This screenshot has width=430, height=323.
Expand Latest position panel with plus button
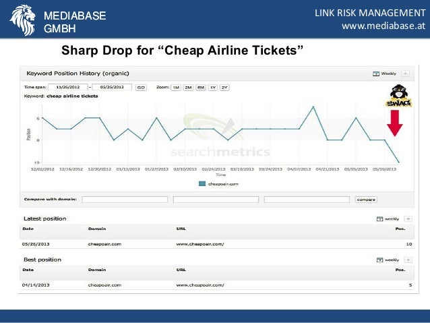(408, 218)
